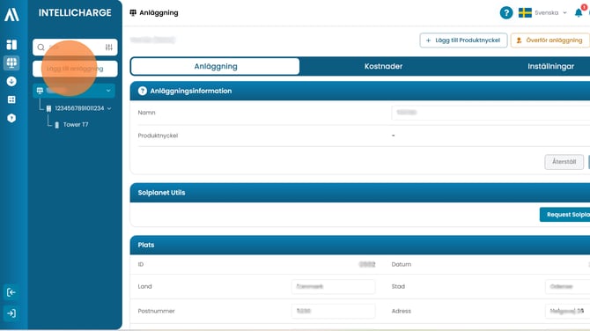Click the Stad input field

click(567, 287)
